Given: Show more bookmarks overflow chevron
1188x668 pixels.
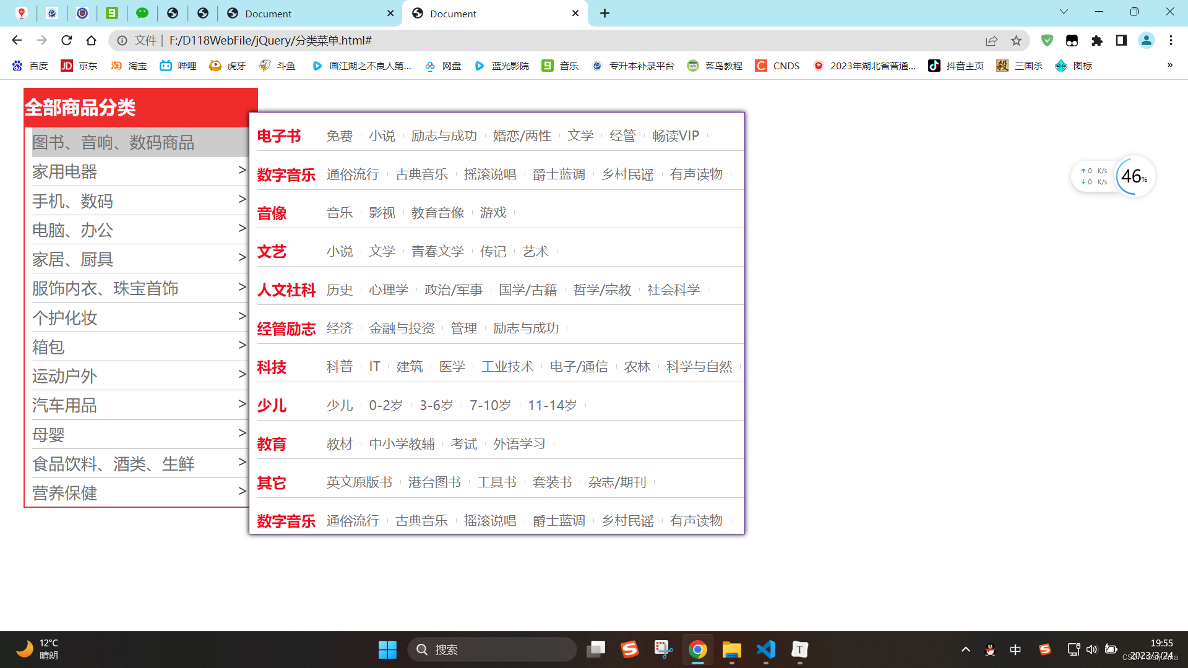Looking at the screenshot, I should point(1169,66).
